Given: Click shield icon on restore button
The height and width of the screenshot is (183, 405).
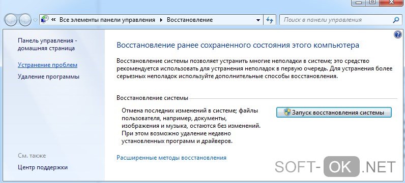Looking at the screenshot, I should point(287,113).
